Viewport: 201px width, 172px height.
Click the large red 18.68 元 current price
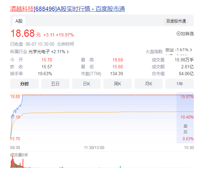[23, 34]
